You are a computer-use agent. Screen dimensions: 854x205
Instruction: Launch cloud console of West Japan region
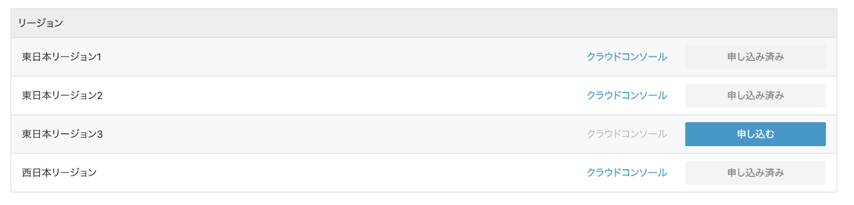click(627, 172)
